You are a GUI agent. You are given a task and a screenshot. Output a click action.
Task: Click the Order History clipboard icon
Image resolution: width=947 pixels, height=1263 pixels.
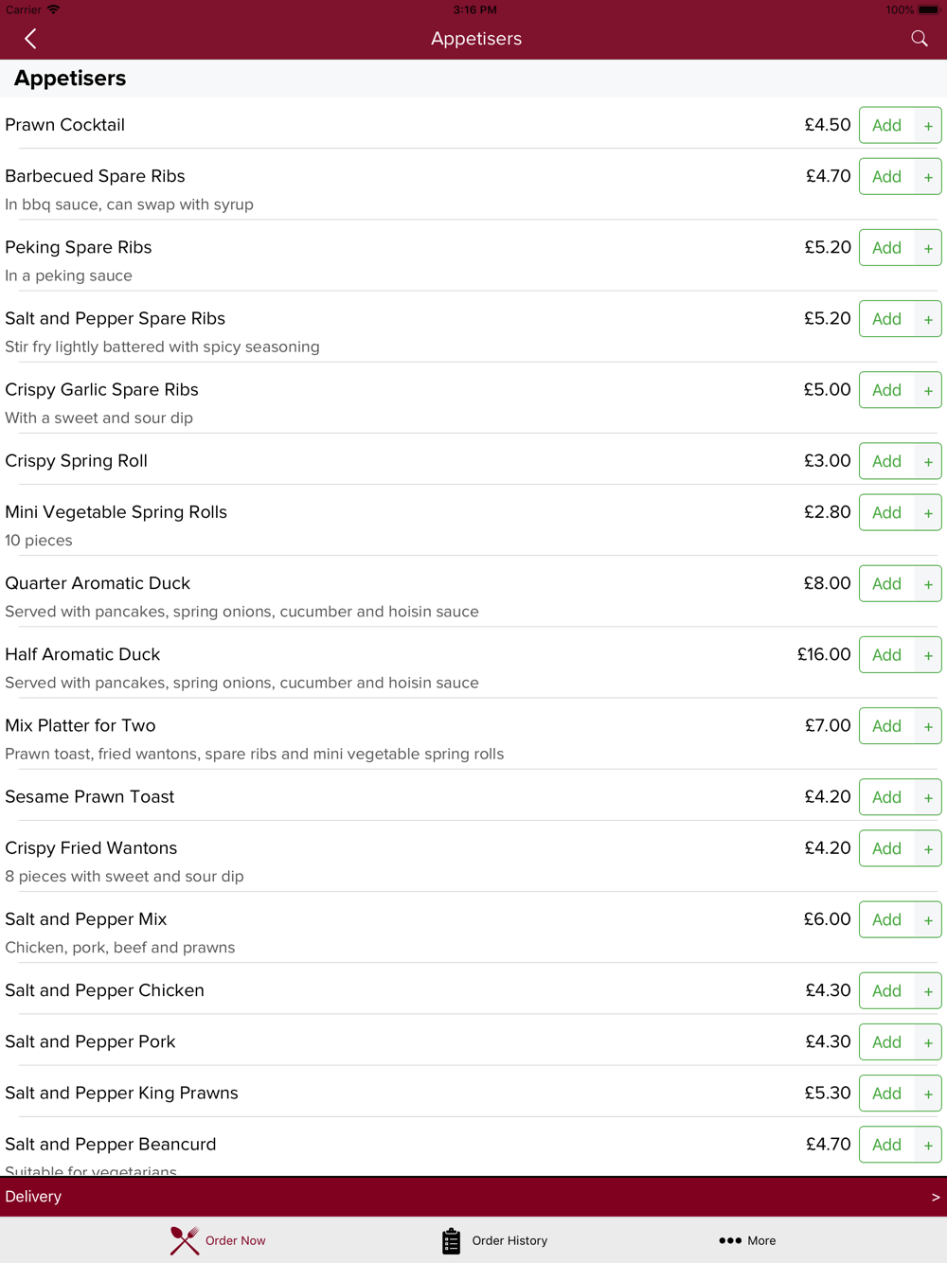[451, 1240]
